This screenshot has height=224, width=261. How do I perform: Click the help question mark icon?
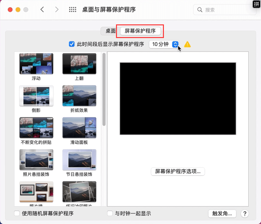(245, 214)
